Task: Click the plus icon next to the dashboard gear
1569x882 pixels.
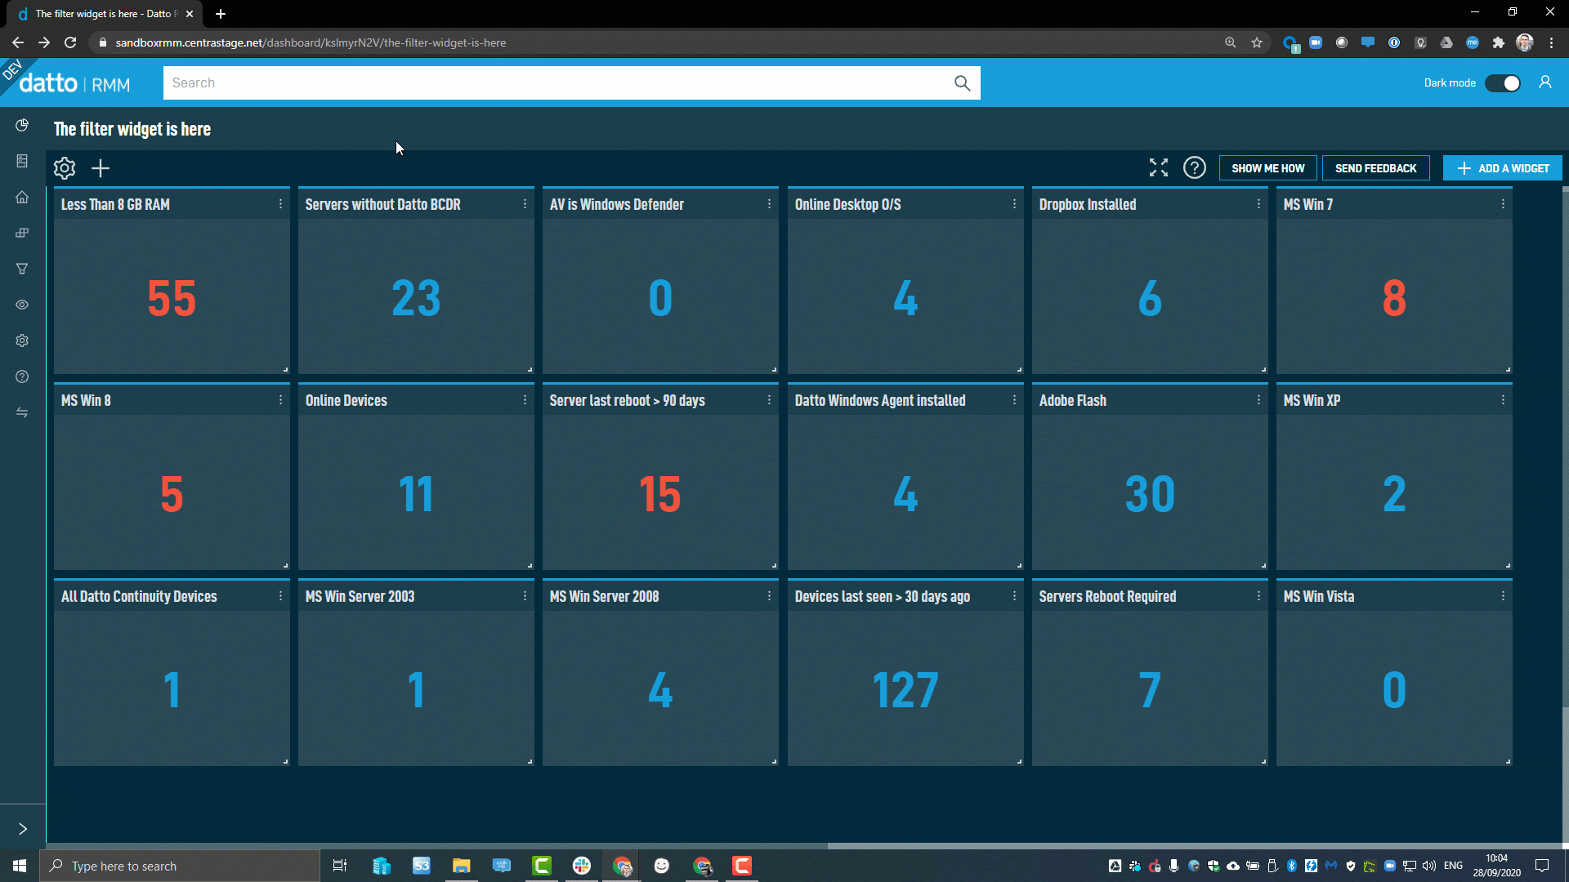Action: (x=101, y=168)
